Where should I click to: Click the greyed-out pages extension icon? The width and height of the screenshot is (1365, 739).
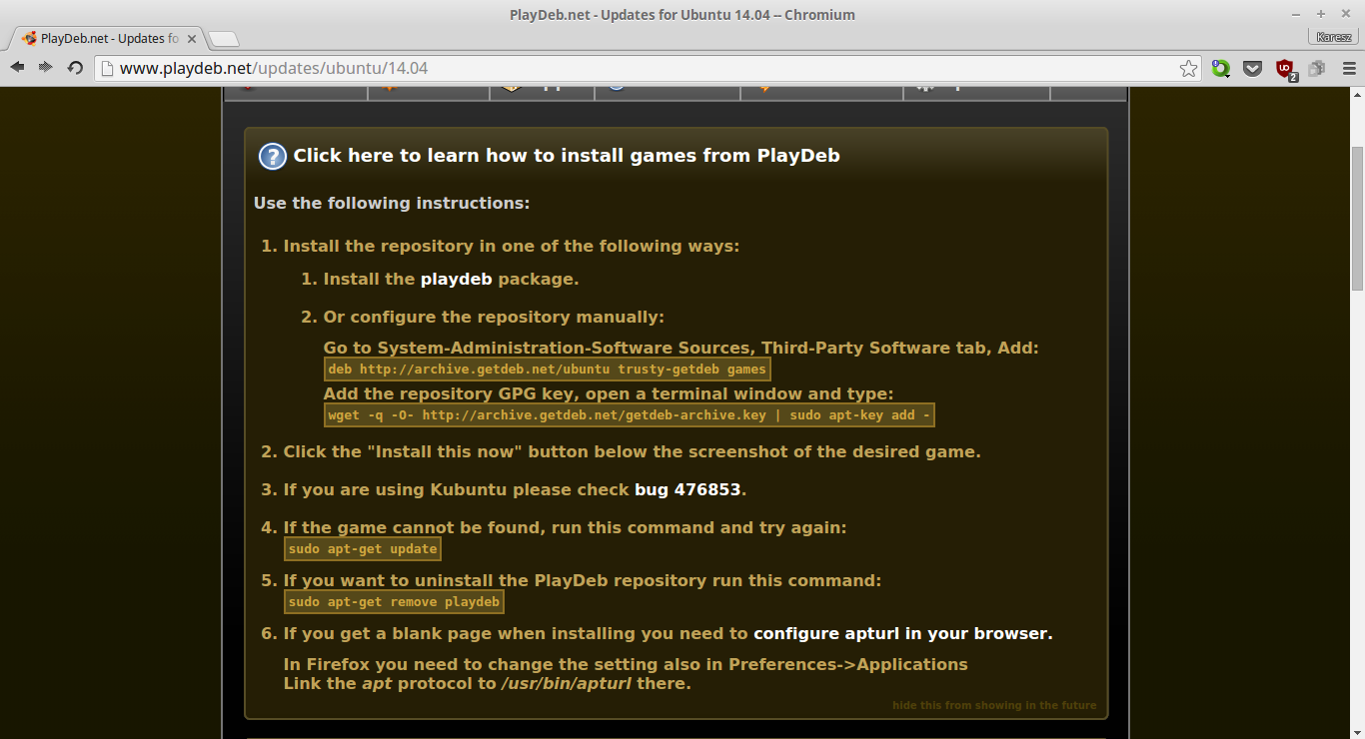pyautogui.click(x=1317, y=68)
